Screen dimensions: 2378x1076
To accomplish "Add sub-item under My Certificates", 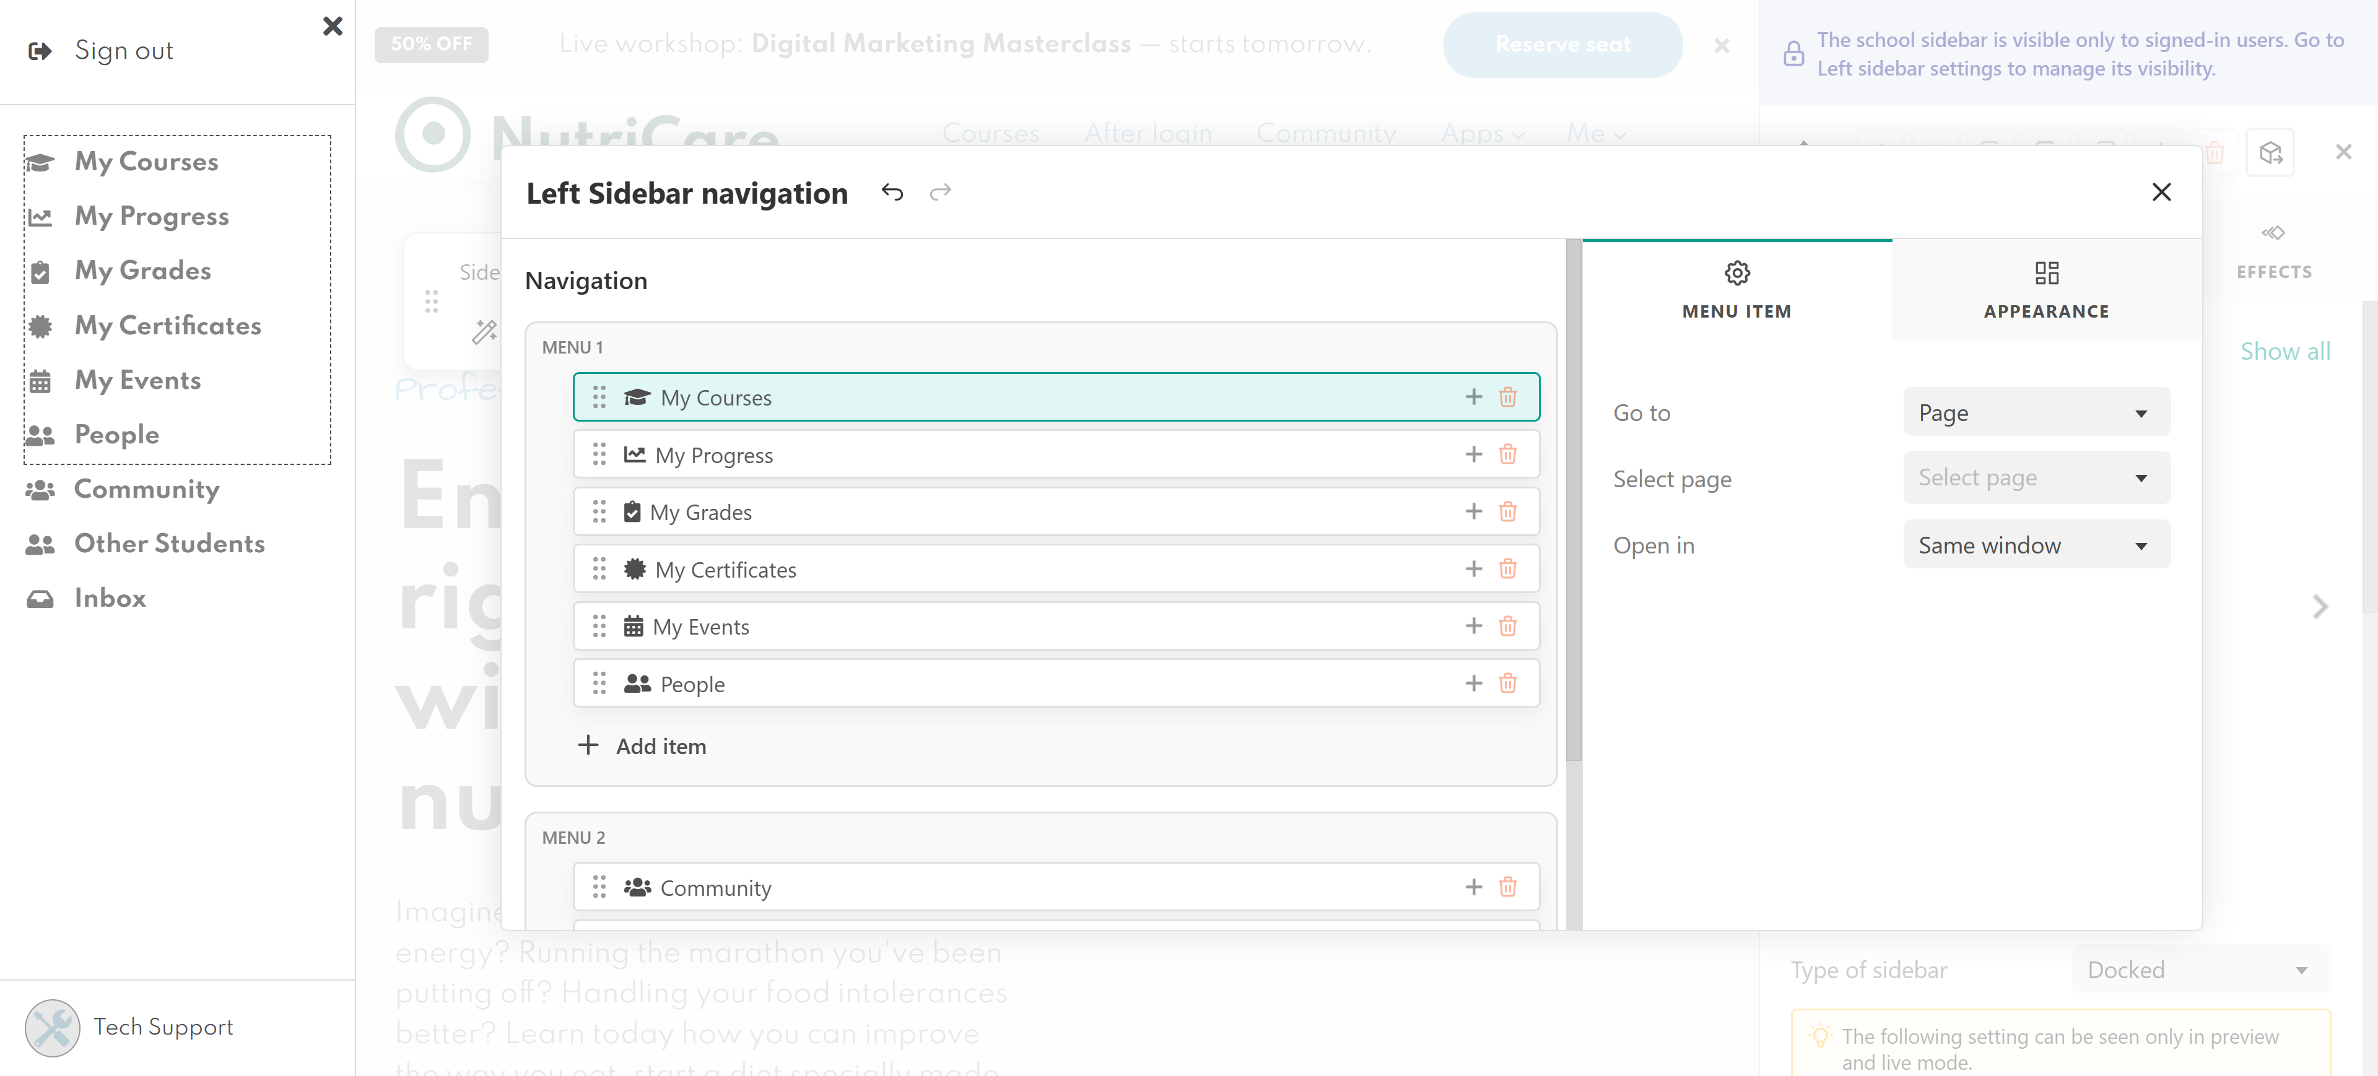I will (1473, 568).
